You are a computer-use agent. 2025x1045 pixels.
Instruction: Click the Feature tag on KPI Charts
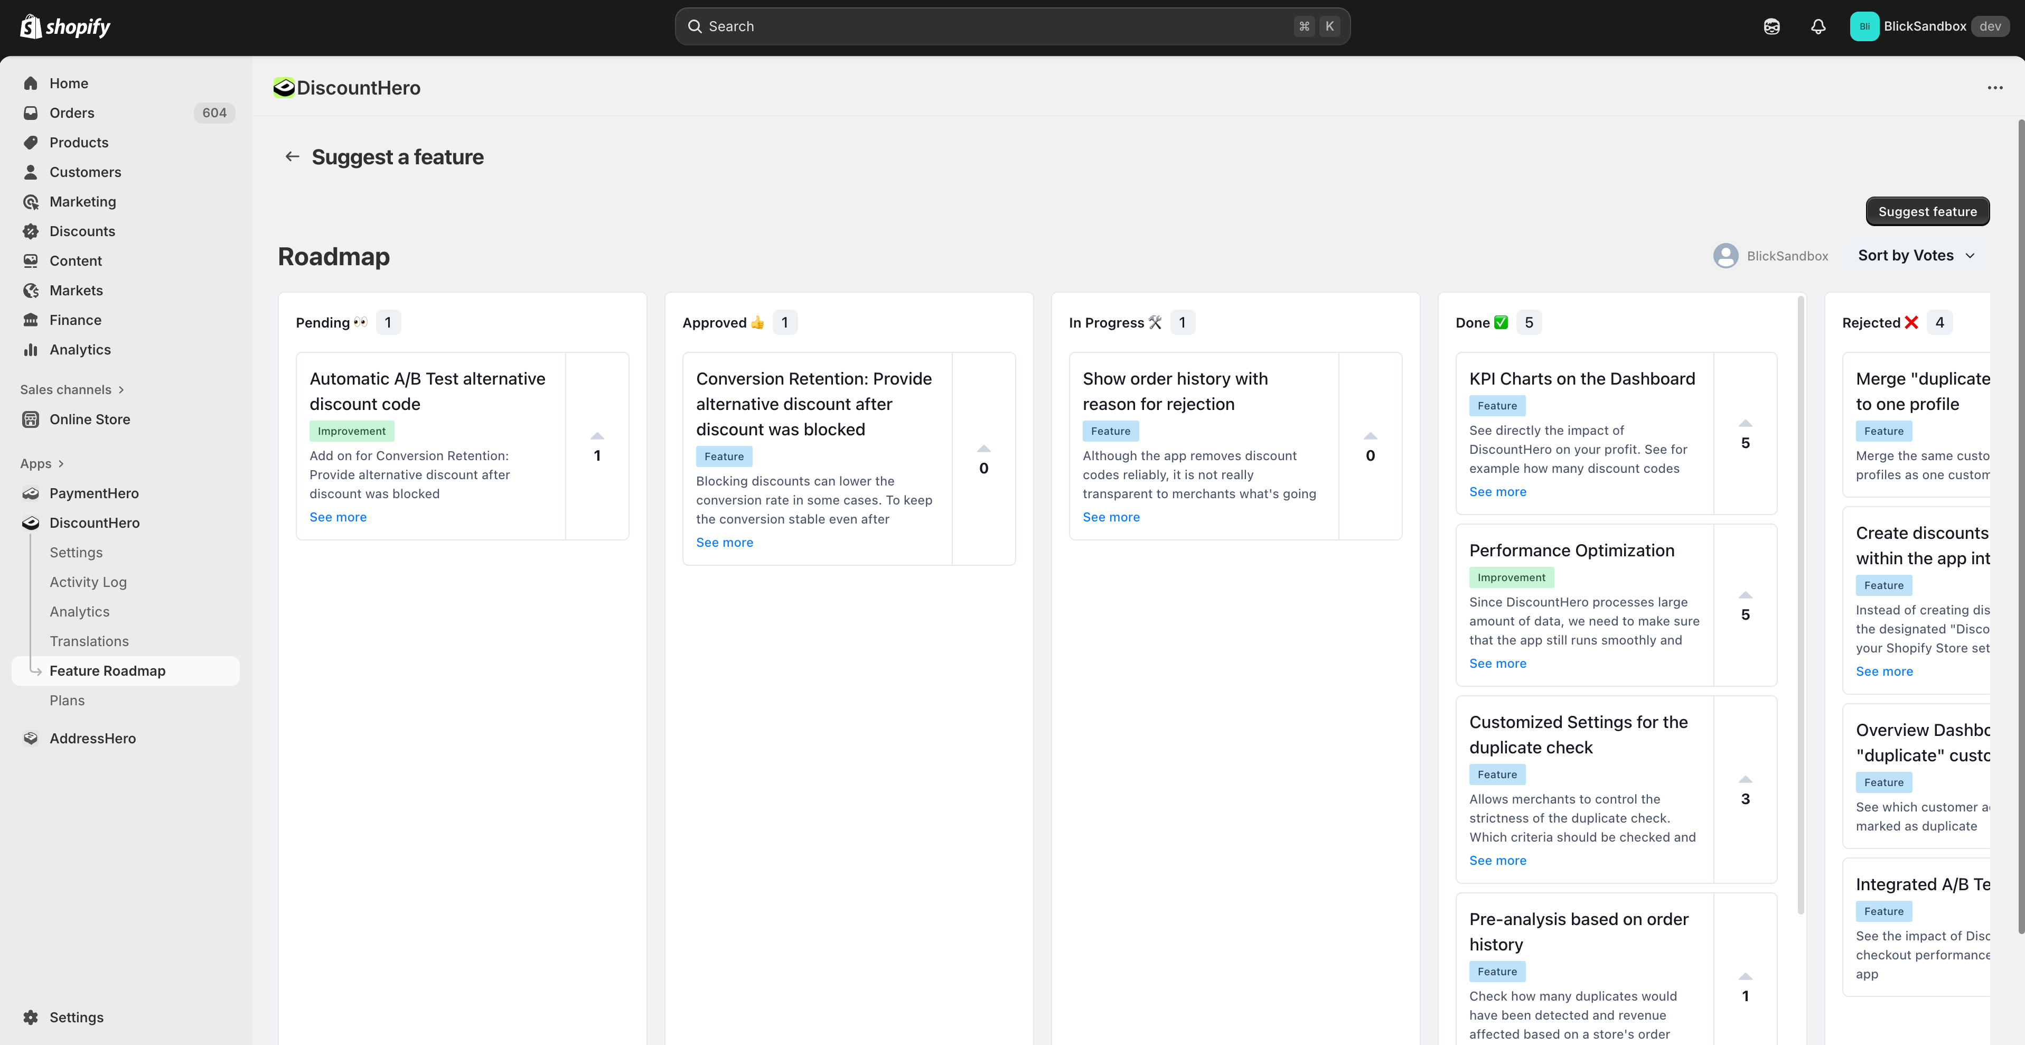tap(1497, 406)
